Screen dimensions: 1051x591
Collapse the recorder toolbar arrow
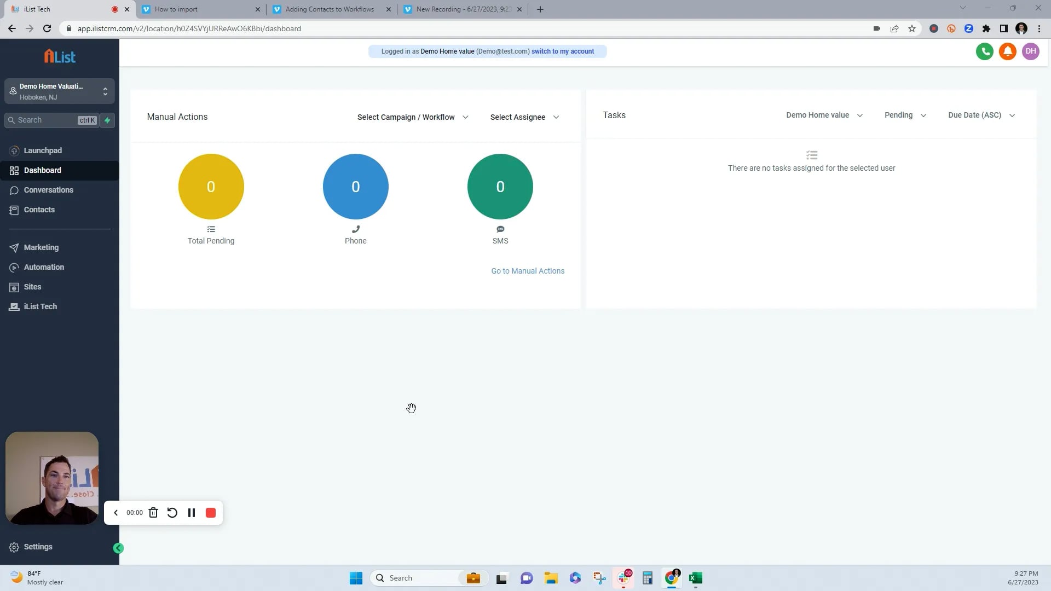(116, 513)
